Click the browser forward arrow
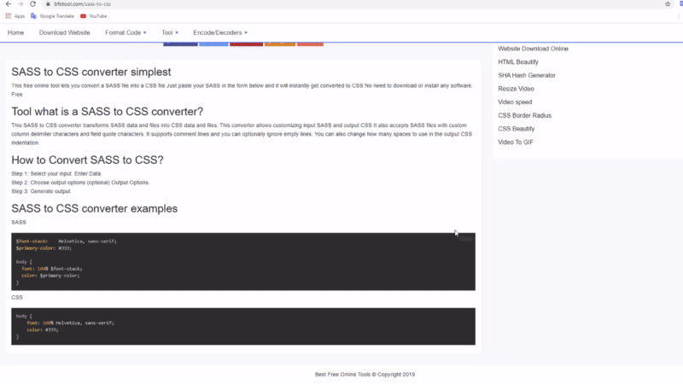 tap(20, 4)
